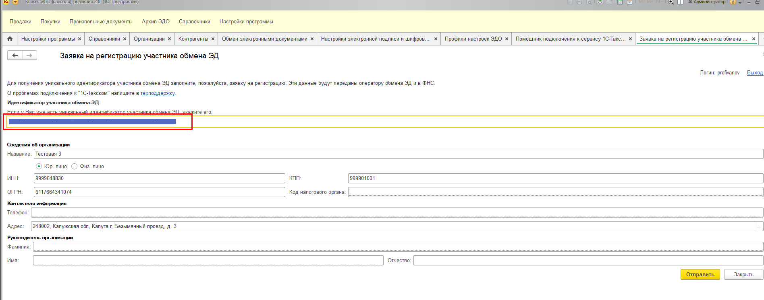
Task: Click the get link icon in title bar
Action: 600,2
